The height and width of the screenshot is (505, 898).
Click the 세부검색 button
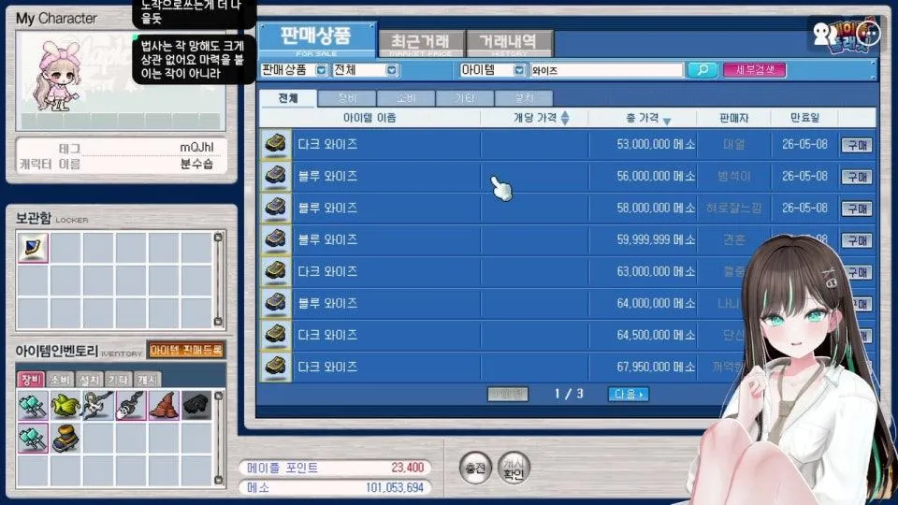754,70
